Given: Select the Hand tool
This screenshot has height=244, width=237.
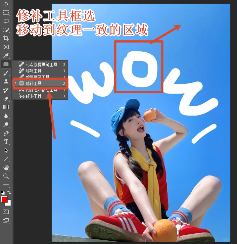Looking at the screenshot, I should point(6,168).
